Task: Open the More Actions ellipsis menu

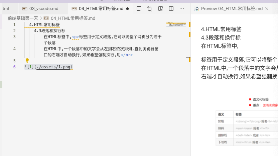Action: click(182, 9)
